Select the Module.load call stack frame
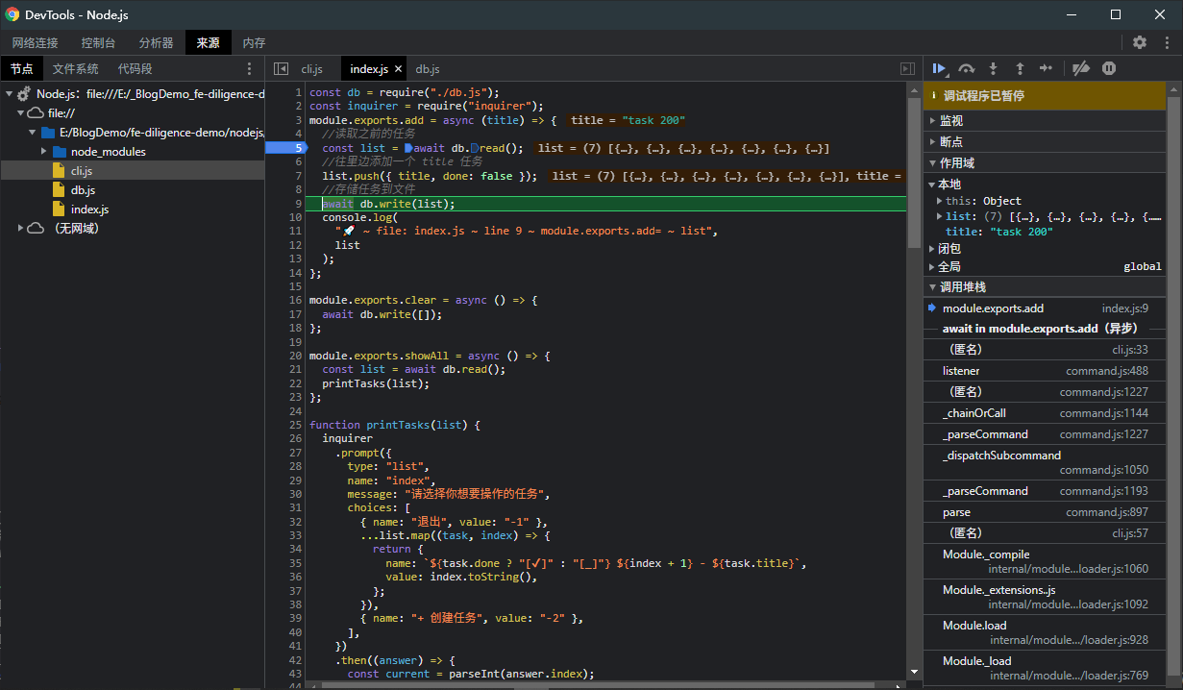 pyautogui.click(x=1046, y=632)
